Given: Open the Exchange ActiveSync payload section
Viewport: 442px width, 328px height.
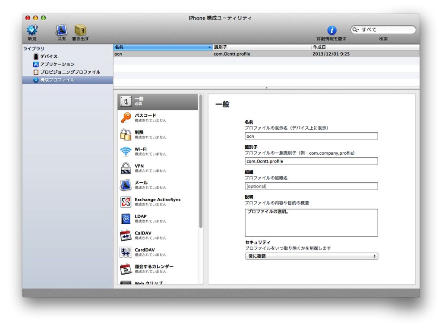Looking at the screenshot, I should [x=158, y=202].
